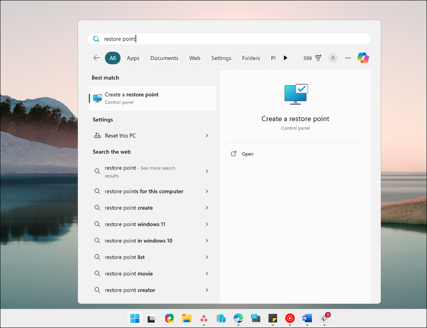Expand the hidden search filter categories

tap(285, 58)
